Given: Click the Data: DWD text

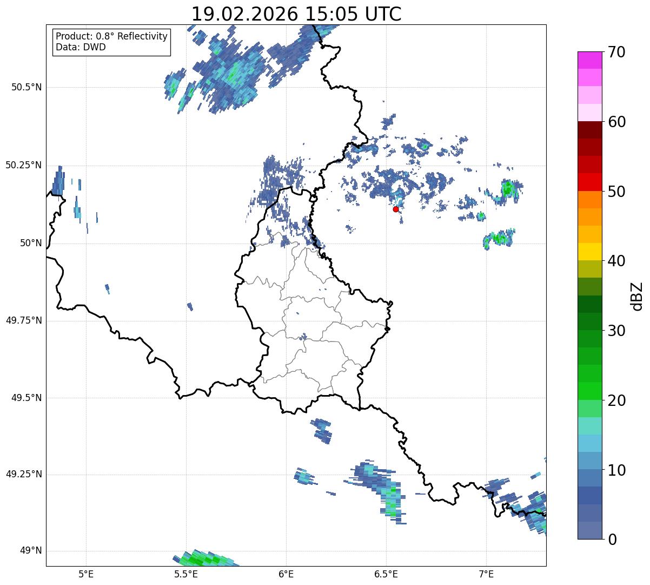Looking at the screenshot, I should (x=81, y=47).
